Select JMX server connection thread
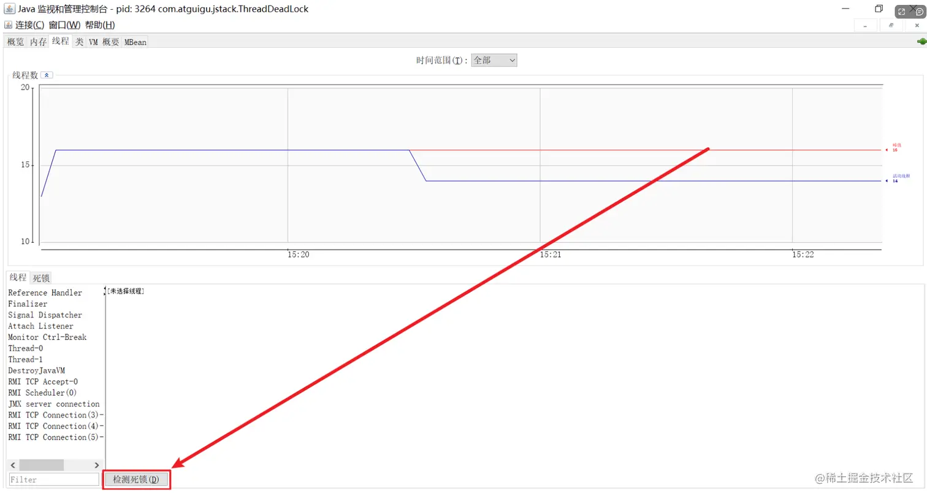927x498 pixels. (55, 404)
